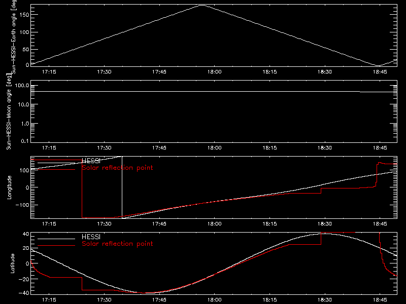Click Solar reflection point label in Longitude plot
406x304 pixels.
(117, 168)
